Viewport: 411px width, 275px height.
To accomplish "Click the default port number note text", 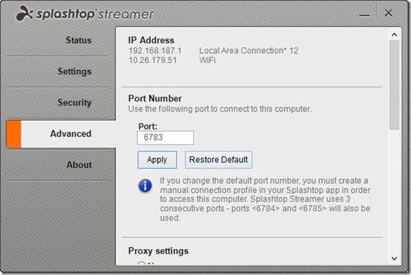I will click(x=265, y=200).
